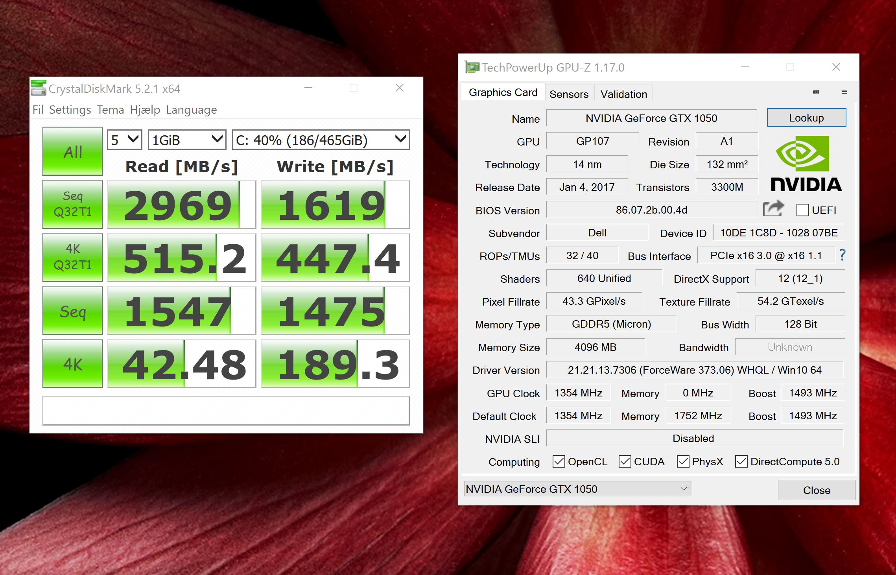896x575 pixels.
Task: Click the Seq read result 1547
Action: coord(181,310)
